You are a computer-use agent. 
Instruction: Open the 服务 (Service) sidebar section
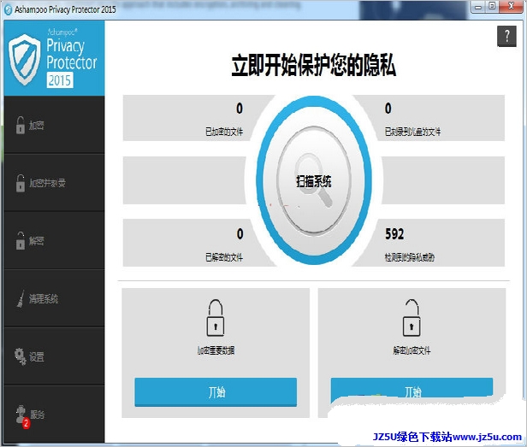(x=54, y=414)
